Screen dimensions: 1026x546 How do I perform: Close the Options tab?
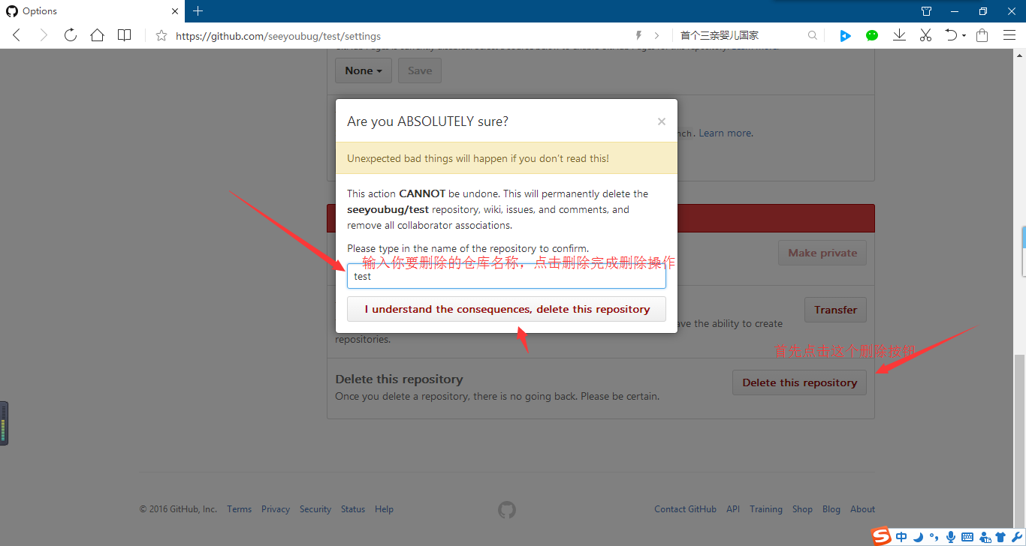(x=175, y=11)
